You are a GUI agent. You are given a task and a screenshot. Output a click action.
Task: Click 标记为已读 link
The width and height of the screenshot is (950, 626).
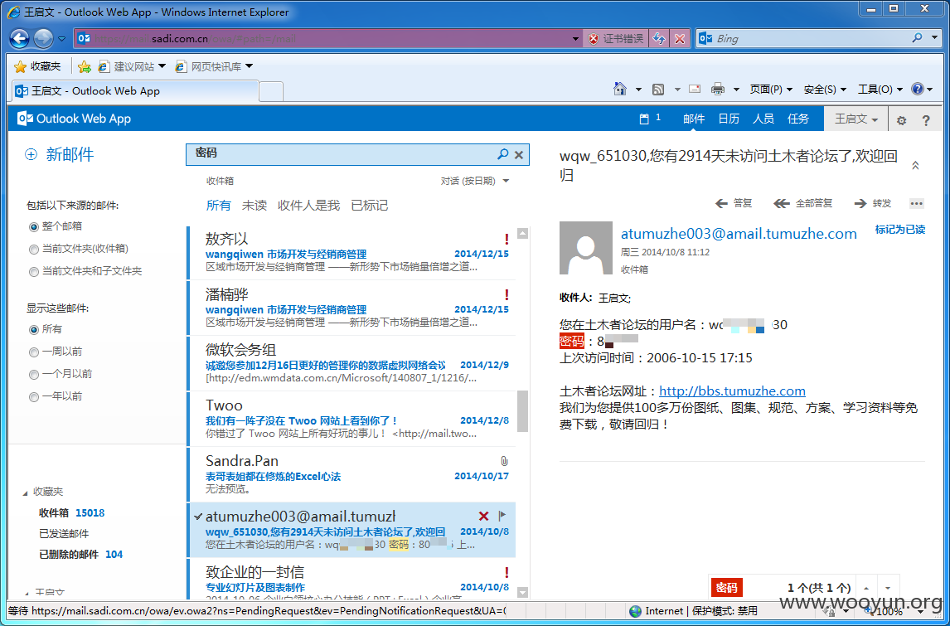coord(900,230)
